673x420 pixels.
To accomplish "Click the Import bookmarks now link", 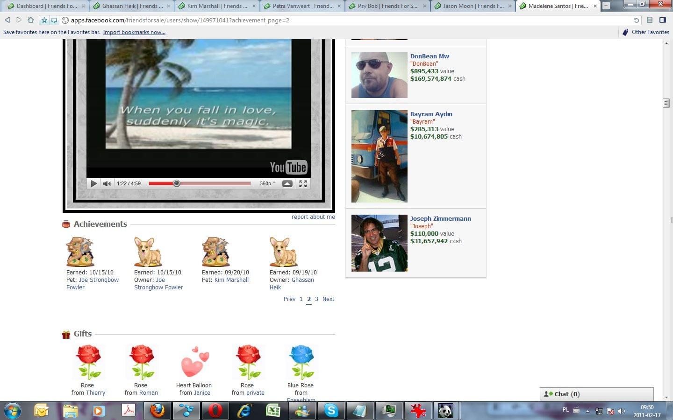I will click(134, 32).
